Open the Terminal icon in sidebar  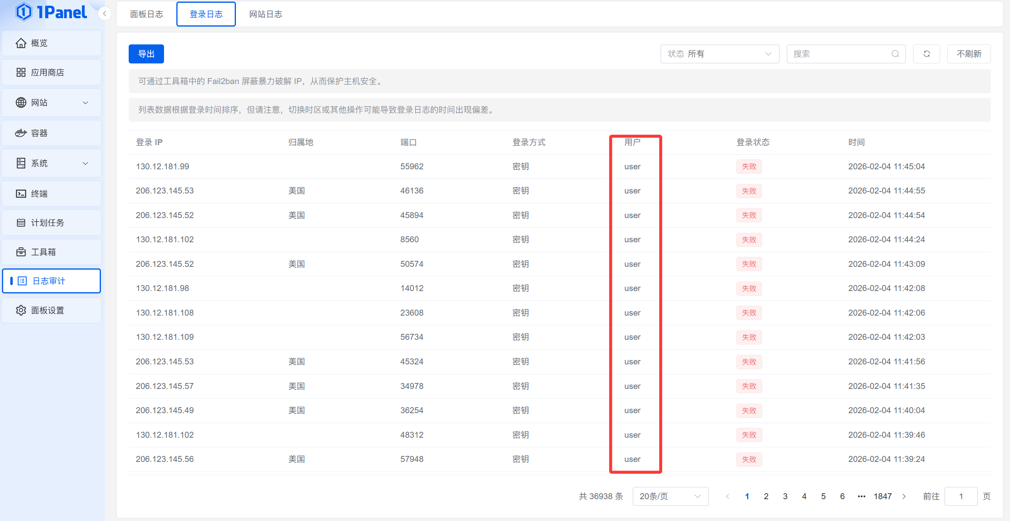[x=21, y=193]
